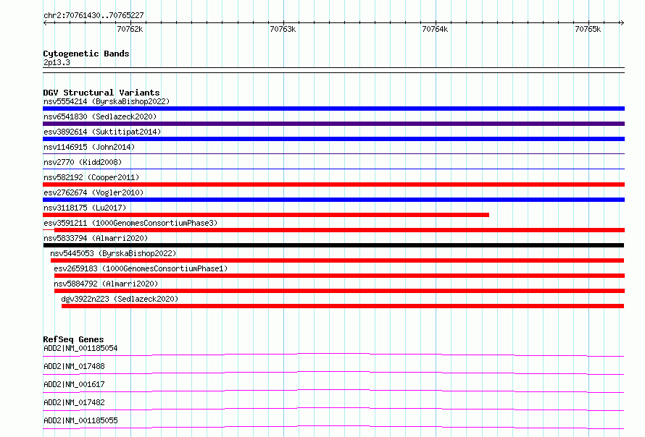
Task: Click the esv2659183 (1000GenomesConsortiumPhase1) label
Action: (141, 268)
